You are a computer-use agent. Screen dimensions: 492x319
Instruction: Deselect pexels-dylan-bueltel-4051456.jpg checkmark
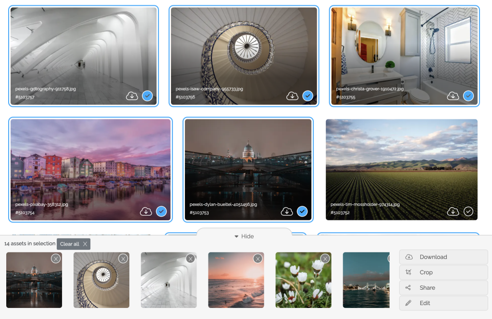click(x=302, y=212)
